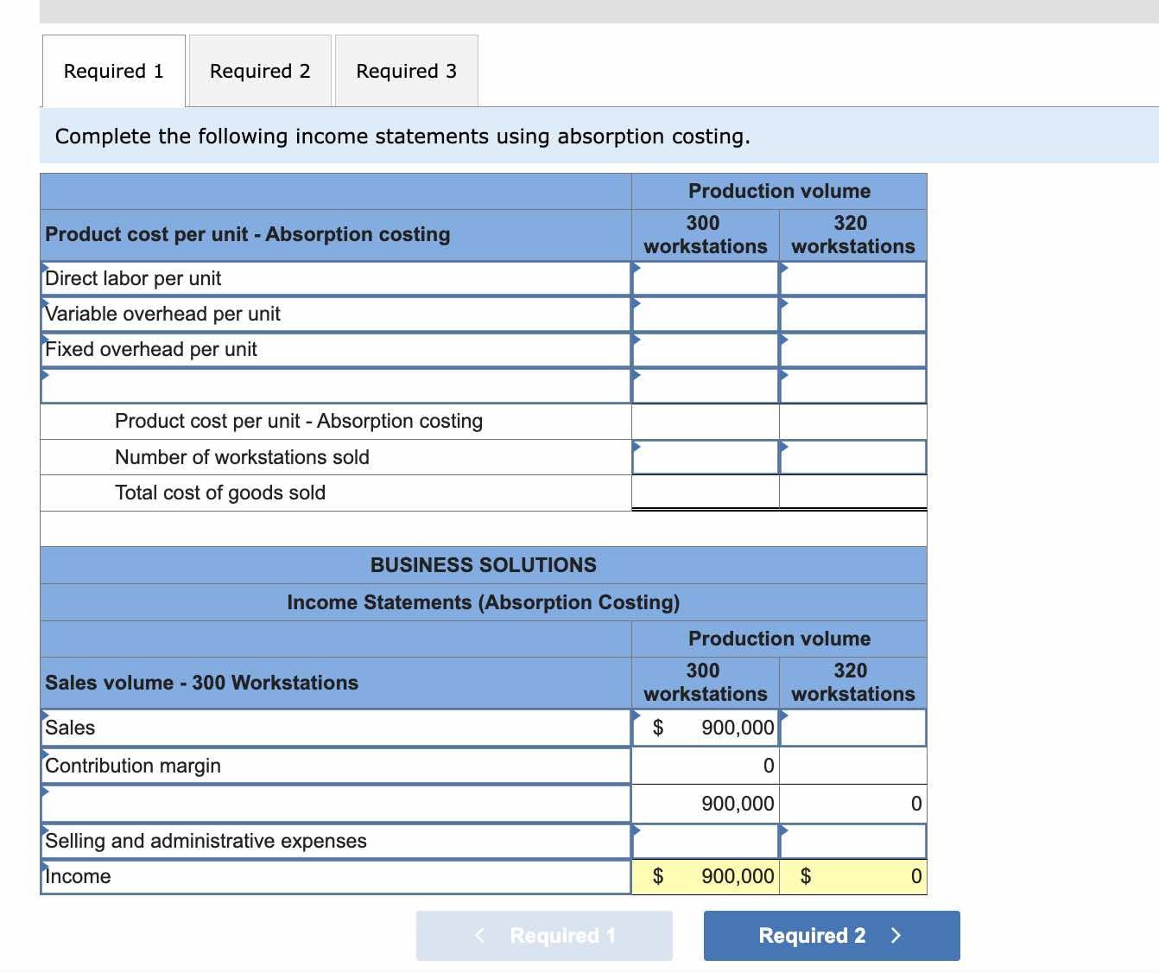Select Fixed overhead field for 300 workstations
Image resolution: width=1159 pixels, height=973 pixels.
[x=706, y=349]
